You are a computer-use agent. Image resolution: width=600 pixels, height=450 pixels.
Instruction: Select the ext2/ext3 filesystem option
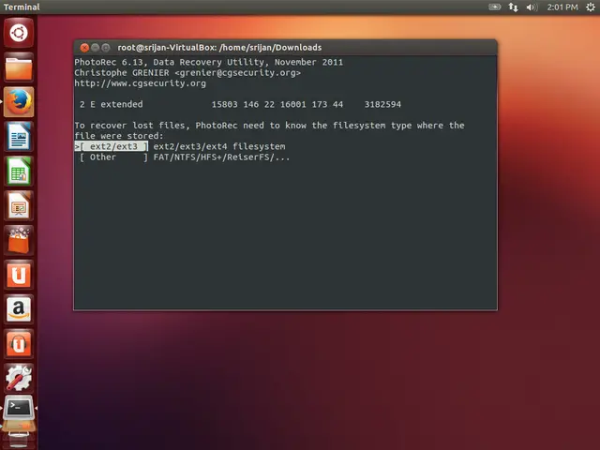[x=112, y=146]
